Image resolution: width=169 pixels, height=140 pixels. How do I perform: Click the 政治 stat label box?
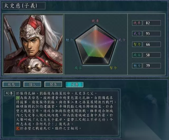137,55
